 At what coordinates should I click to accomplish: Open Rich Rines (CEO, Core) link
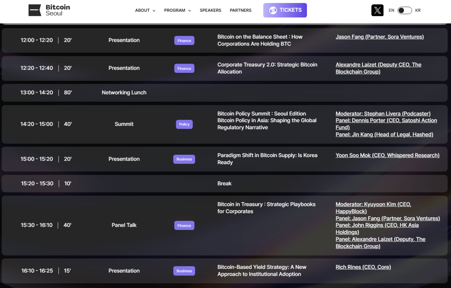[x=363, y=267]
